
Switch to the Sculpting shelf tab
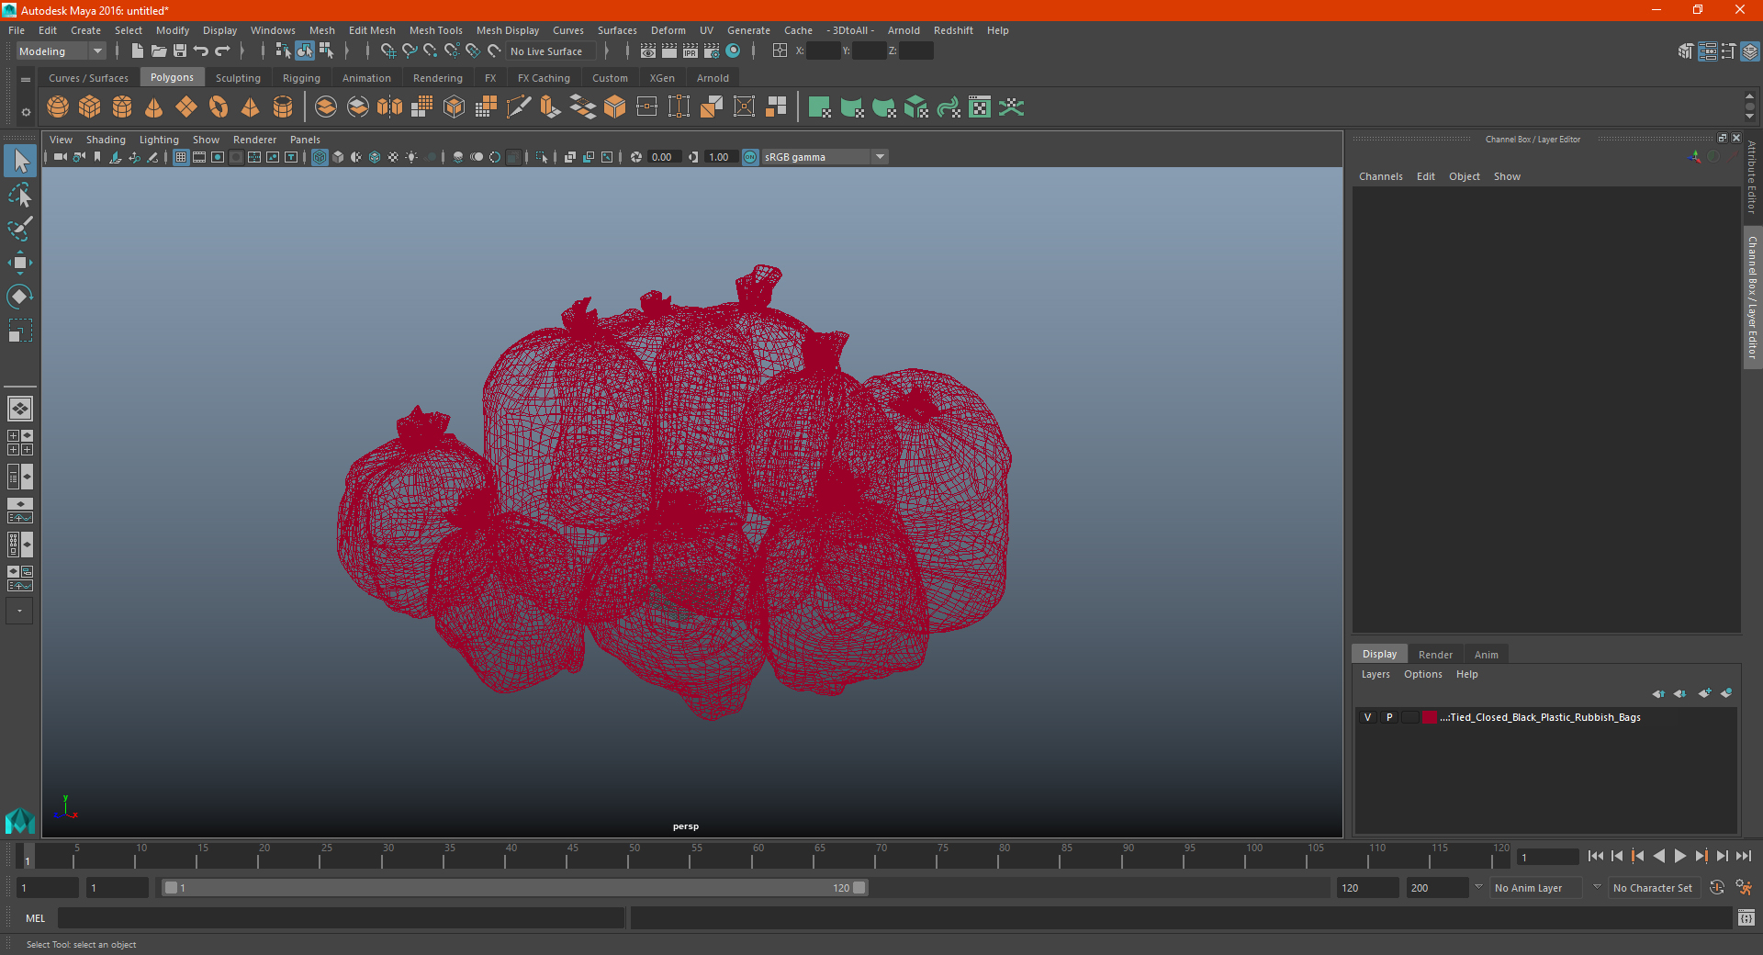(x=238, y=78)
